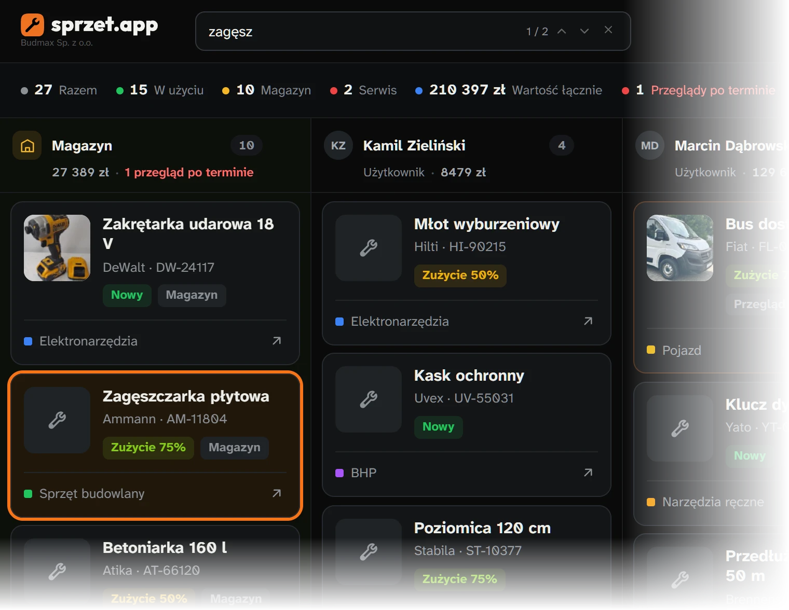Click the sprzet.app wrench logo icon
This screenshot has height=610, width=789.
tap(32, 25)
